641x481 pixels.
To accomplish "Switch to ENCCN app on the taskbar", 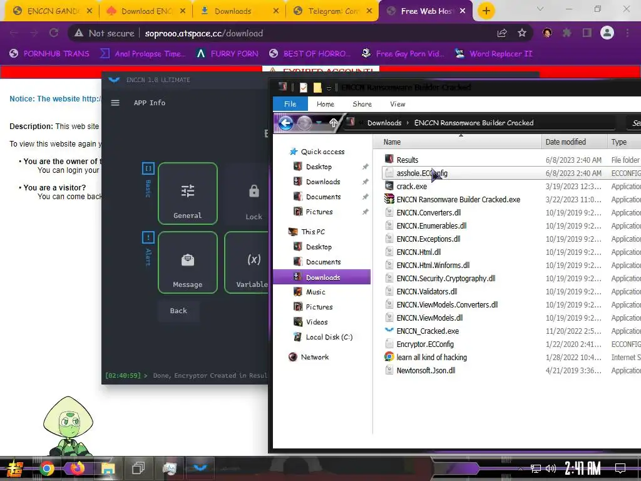I will click(200, 468).
